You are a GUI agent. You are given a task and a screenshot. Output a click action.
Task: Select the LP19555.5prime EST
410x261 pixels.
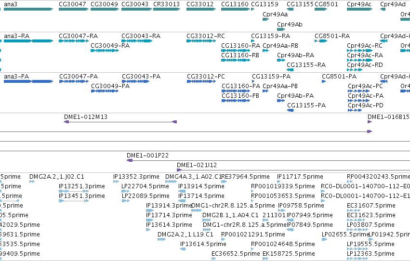tap(357, 249)
